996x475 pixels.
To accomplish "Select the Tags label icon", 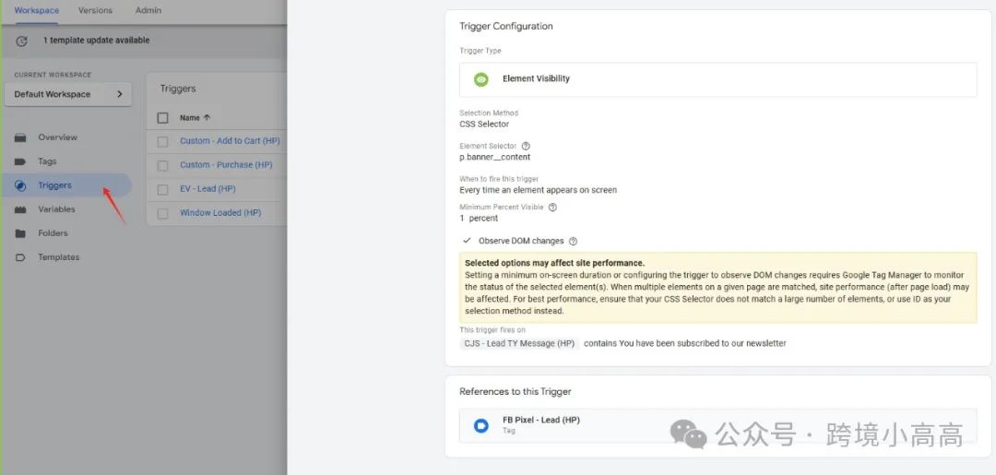I will [x=20, y=161].
